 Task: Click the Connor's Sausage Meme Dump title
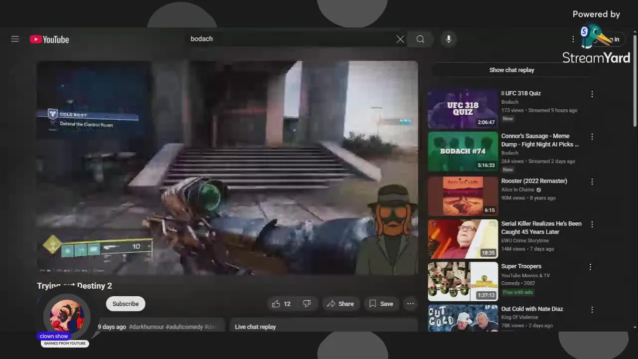(540, 140)
